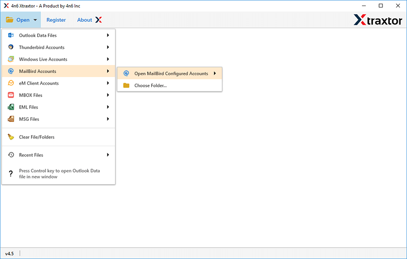Click the X logo beside About
The width and height of the screenshot is (407, 259).
pyautogui.click(x=98, y=20)
